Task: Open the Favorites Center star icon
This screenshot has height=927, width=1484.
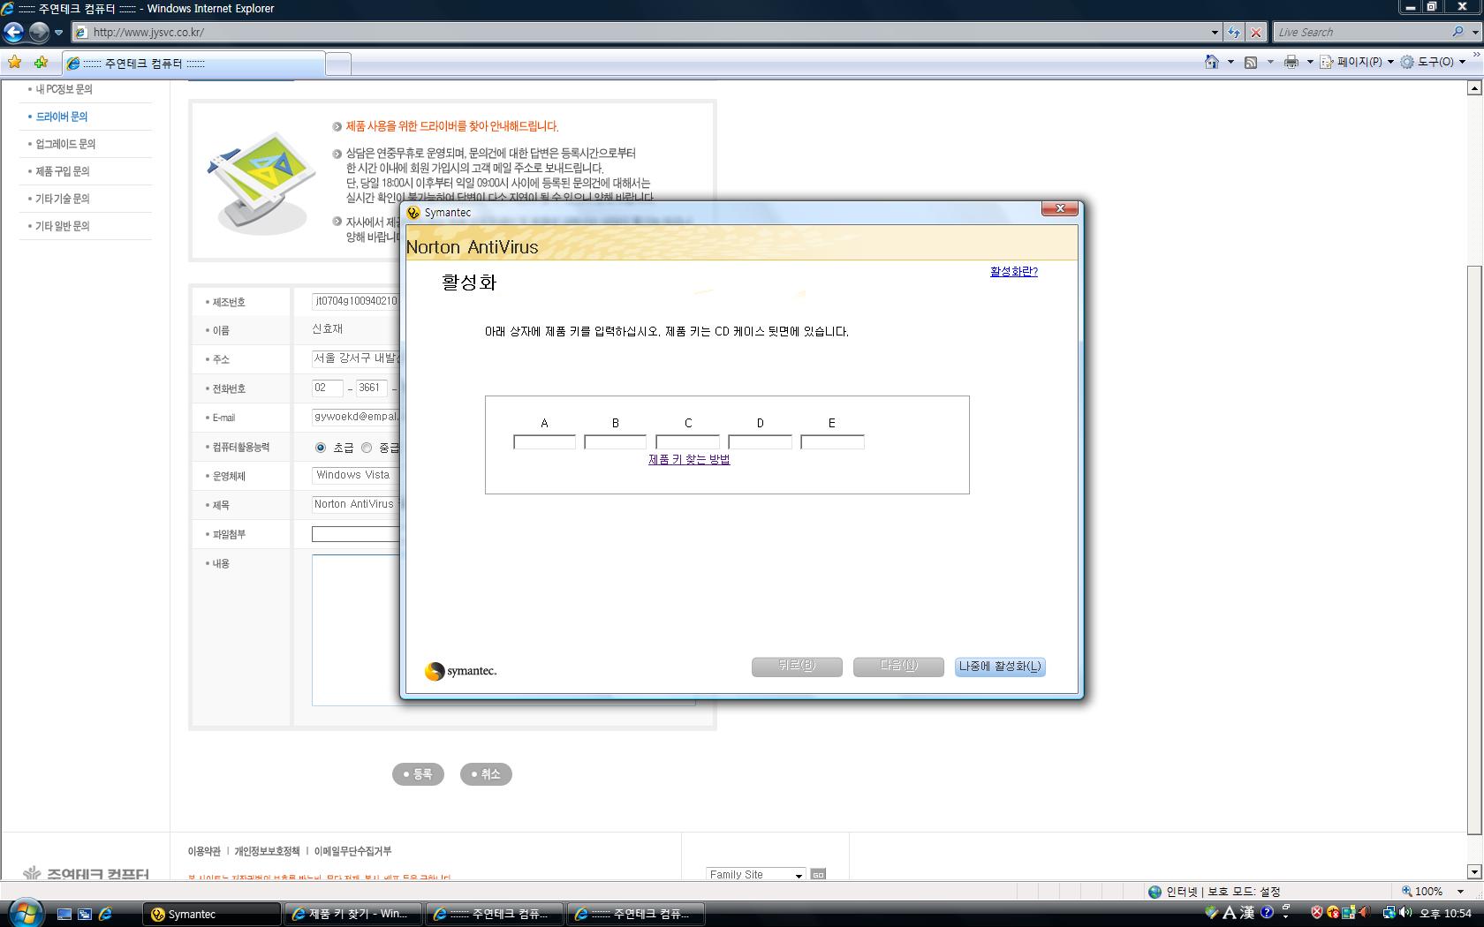Action: pos(14,63)
